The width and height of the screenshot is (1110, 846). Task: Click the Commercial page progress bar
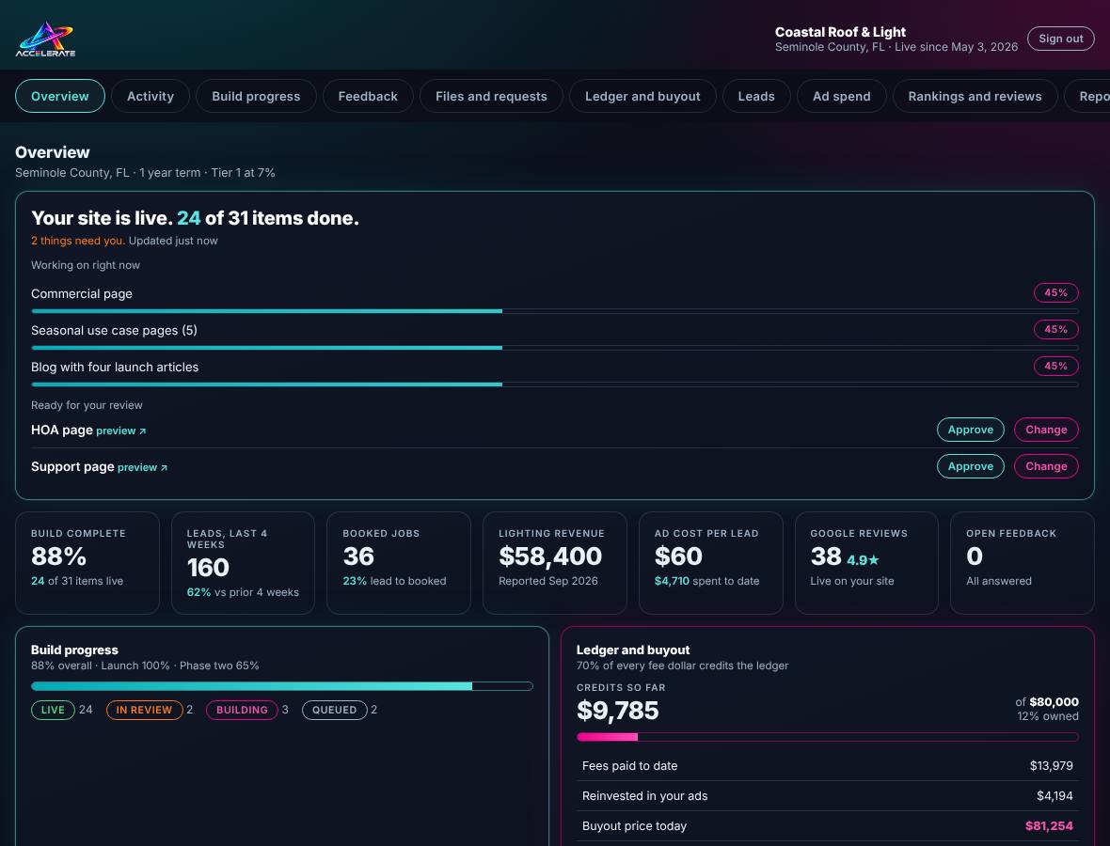(554, 311)
